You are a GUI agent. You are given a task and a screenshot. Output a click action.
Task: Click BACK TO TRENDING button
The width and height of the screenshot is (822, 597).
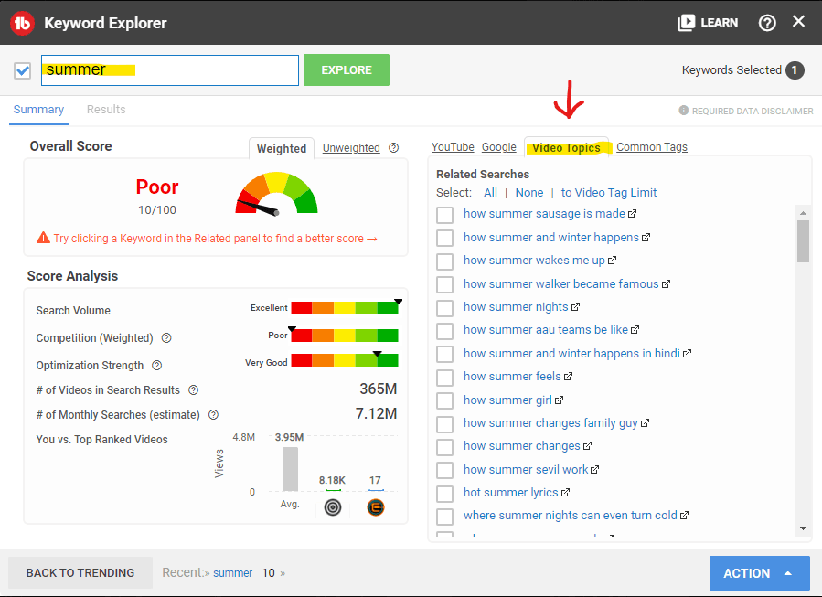coord(80,573)
